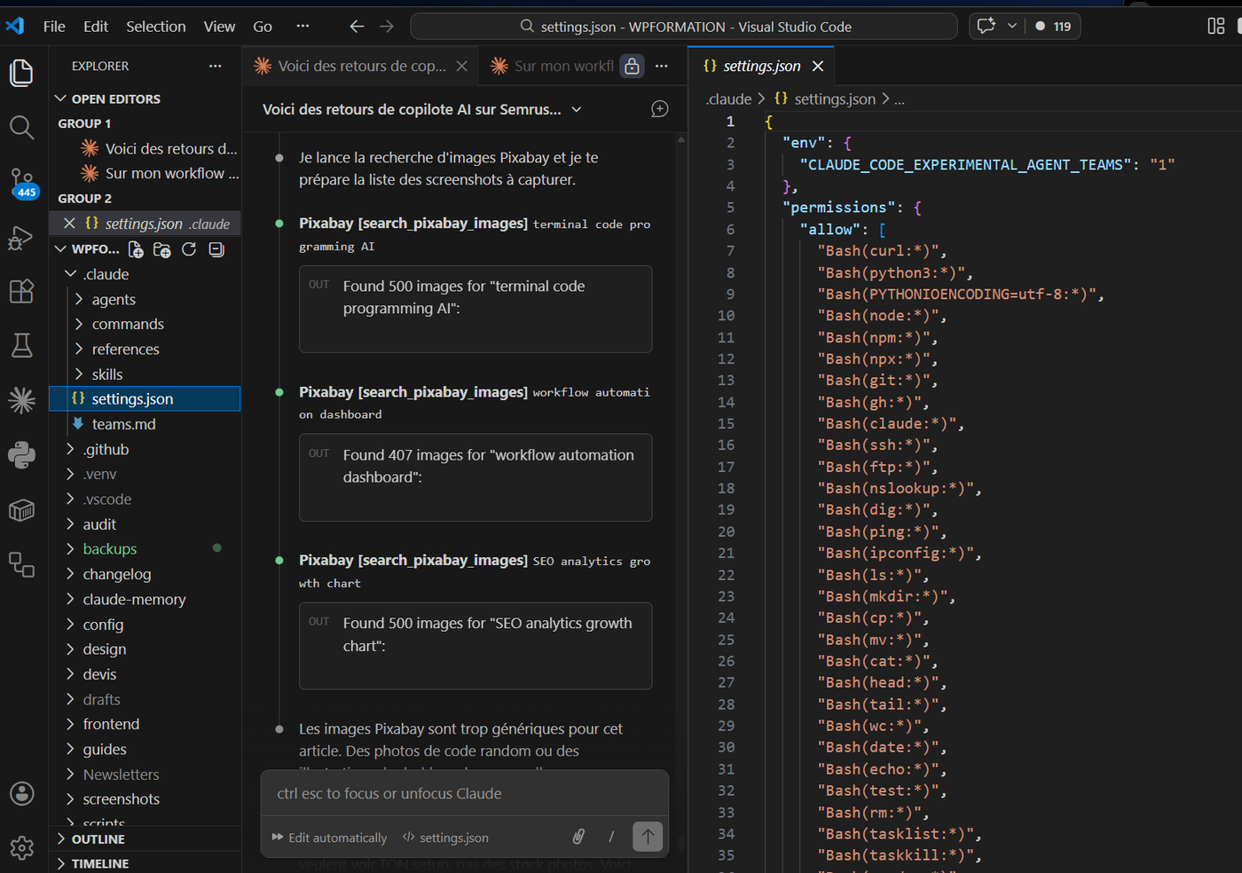Click the customize layout icon in the title bar
Viewport: 1242px width, 873px height.
pos(1214,26)
